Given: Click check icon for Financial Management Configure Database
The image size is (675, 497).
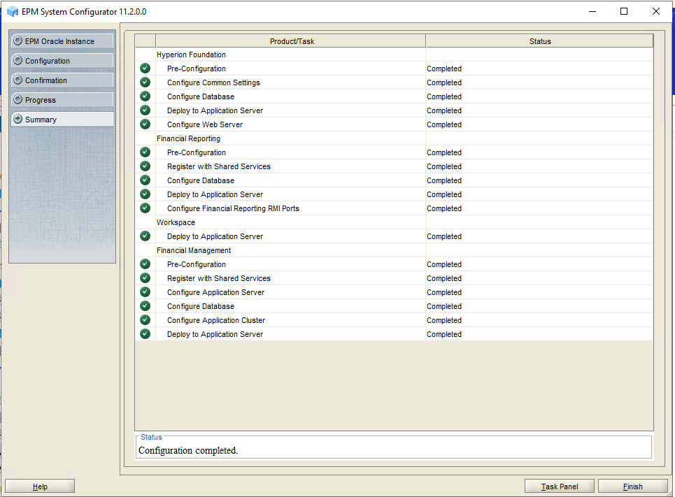Looking at the screenshot, I should click(145, 306).
